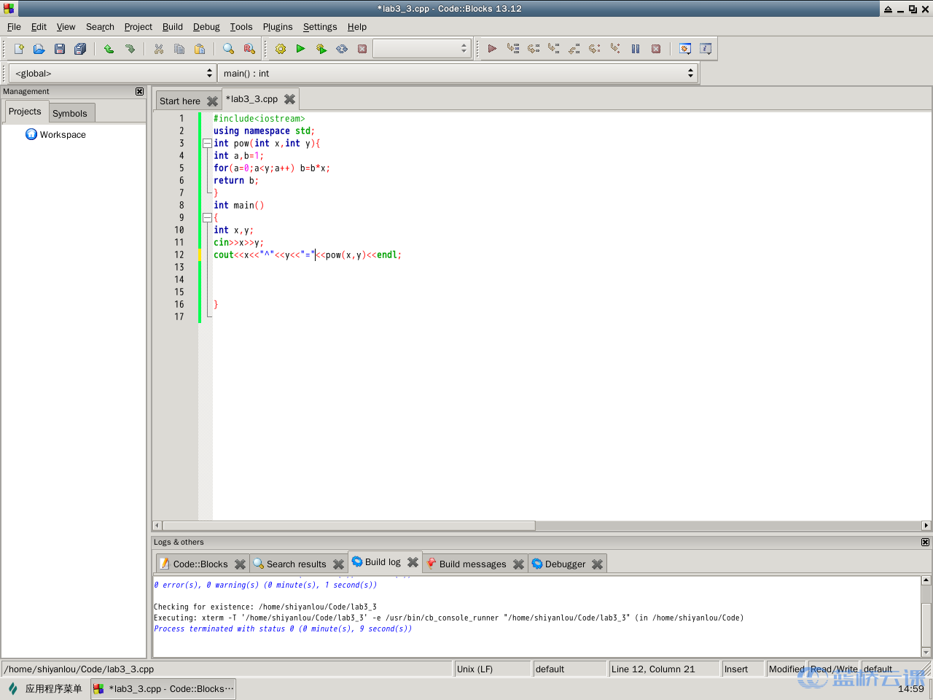Switch to the Symbols tab
933x700 pixels.
click(70, 113)
